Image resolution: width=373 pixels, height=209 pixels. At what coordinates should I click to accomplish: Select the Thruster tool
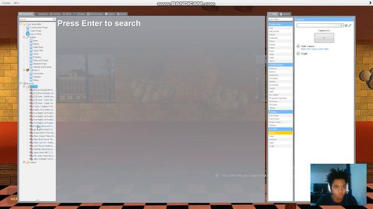[280, 105]
